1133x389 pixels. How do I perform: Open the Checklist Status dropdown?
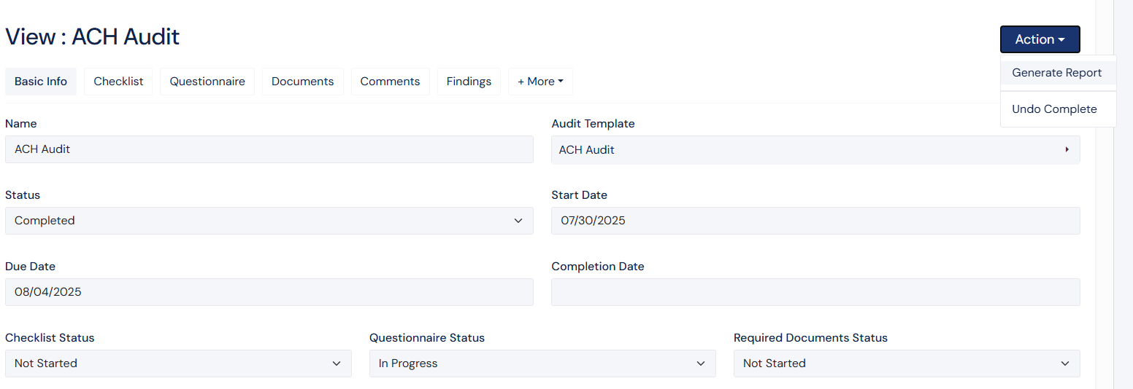pyautogui.click(x=178, y=364)
